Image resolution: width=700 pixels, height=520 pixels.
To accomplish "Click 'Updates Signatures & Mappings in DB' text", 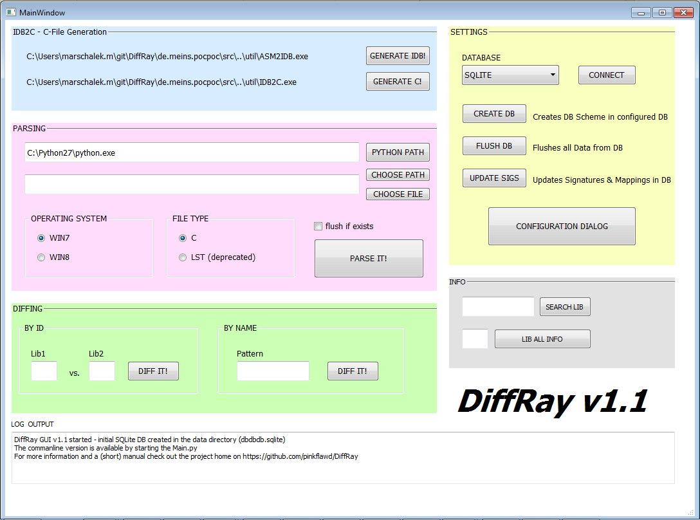I will [x=602, y=180].
